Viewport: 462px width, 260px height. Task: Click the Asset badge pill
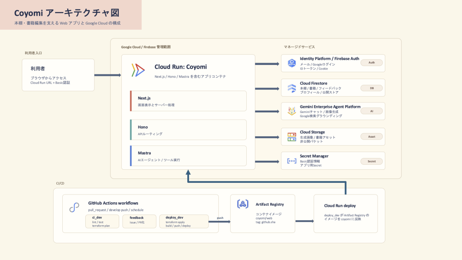tap(372, 136)
